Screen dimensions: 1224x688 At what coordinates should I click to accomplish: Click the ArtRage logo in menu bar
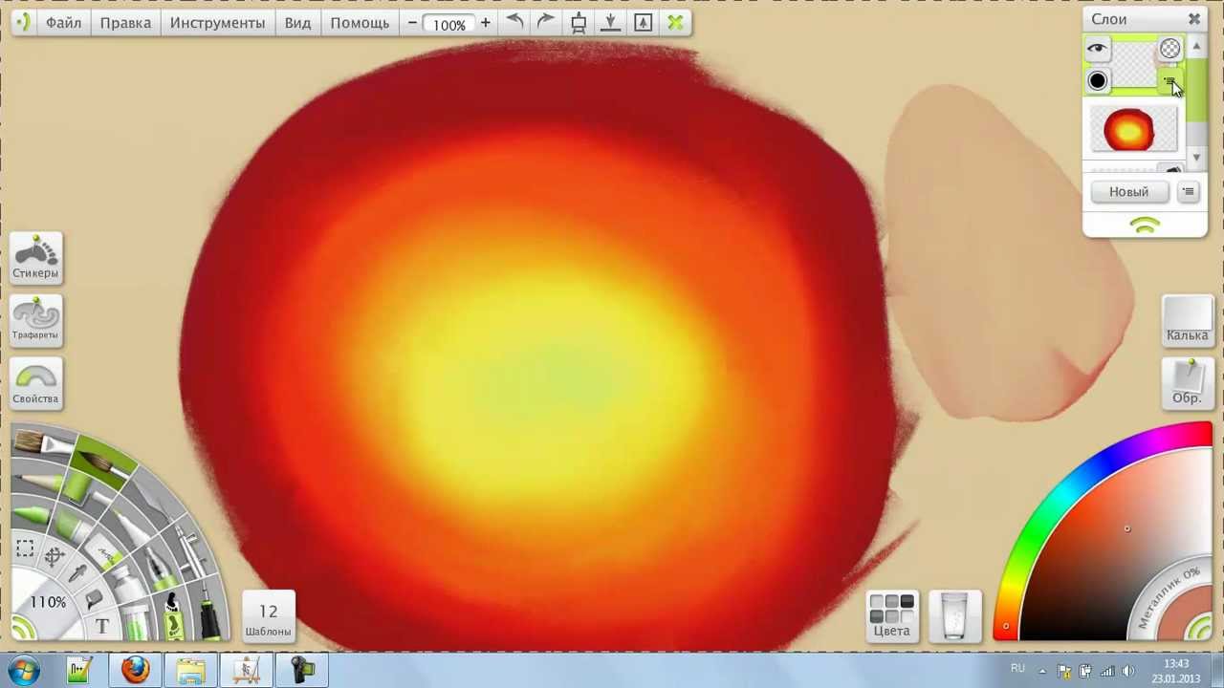click(23, 22)
